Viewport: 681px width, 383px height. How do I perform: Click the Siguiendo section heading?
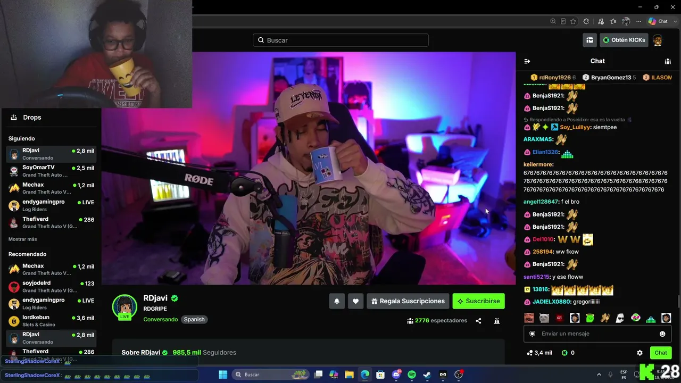(22, 139)
